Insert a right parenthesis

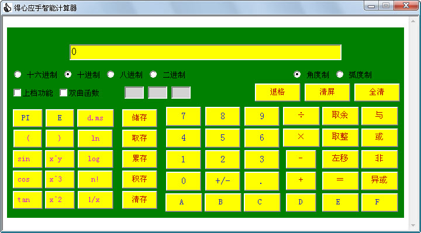(59, 138)
